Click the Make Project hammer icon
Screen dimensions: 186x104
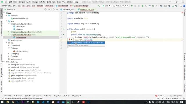[x=99, y=6]
